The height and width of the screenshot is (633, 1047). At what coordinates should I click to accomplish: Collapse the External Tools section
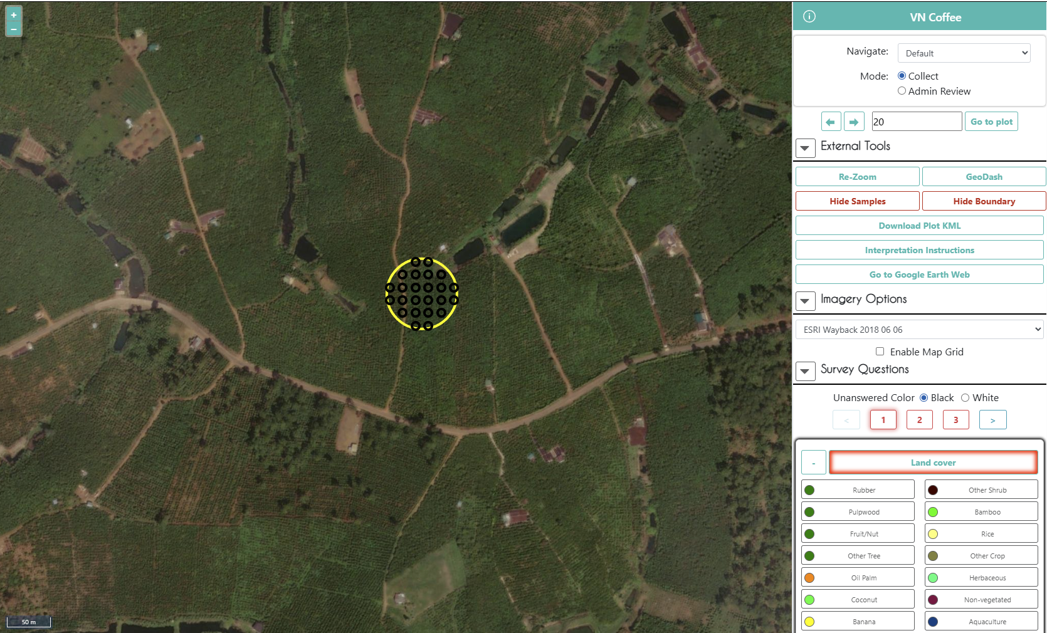[x=805, y=148]
